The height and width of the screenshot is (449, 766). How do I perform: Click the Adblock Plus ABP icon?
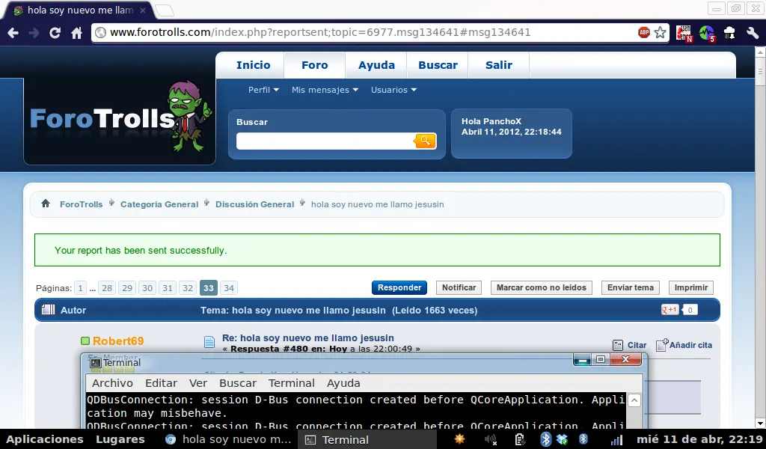[644, 32]
